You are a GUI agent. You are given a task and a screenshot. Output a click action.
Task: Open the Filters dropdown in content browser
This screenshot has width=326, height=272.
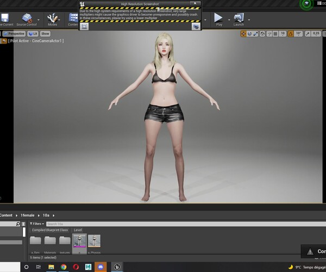click(x=37, y=224)
